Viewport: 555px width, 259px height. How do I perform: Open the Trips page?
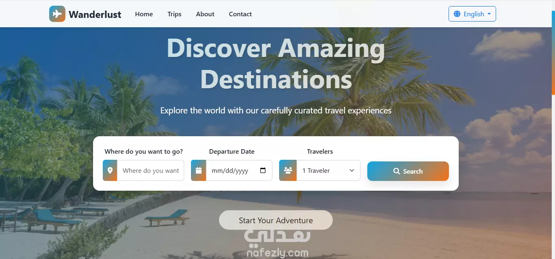(174, 14)
